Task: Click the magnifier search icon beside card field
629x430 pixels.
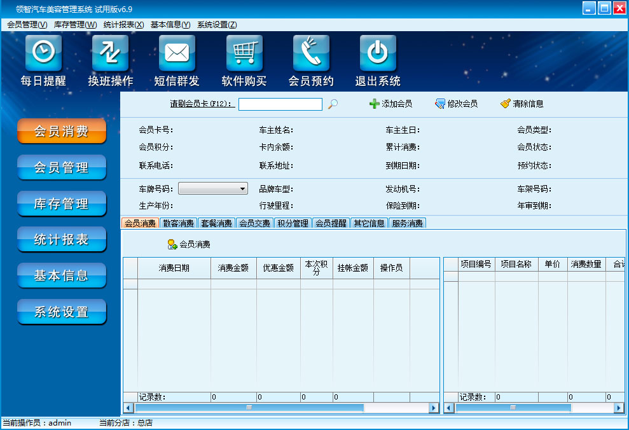Action: point(333,104)
